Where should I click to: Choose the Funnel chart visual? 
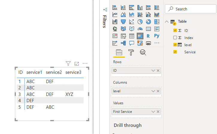[123, 22]
